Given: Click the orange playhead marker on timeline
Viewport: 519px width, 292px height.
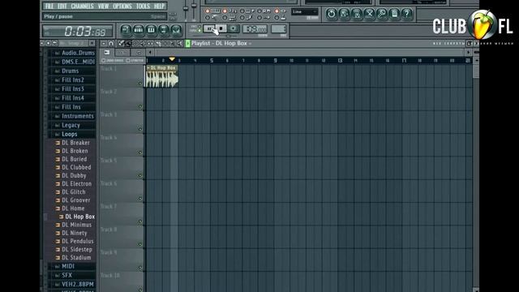Looking at the screenshot, I should [x=172, y=59].
